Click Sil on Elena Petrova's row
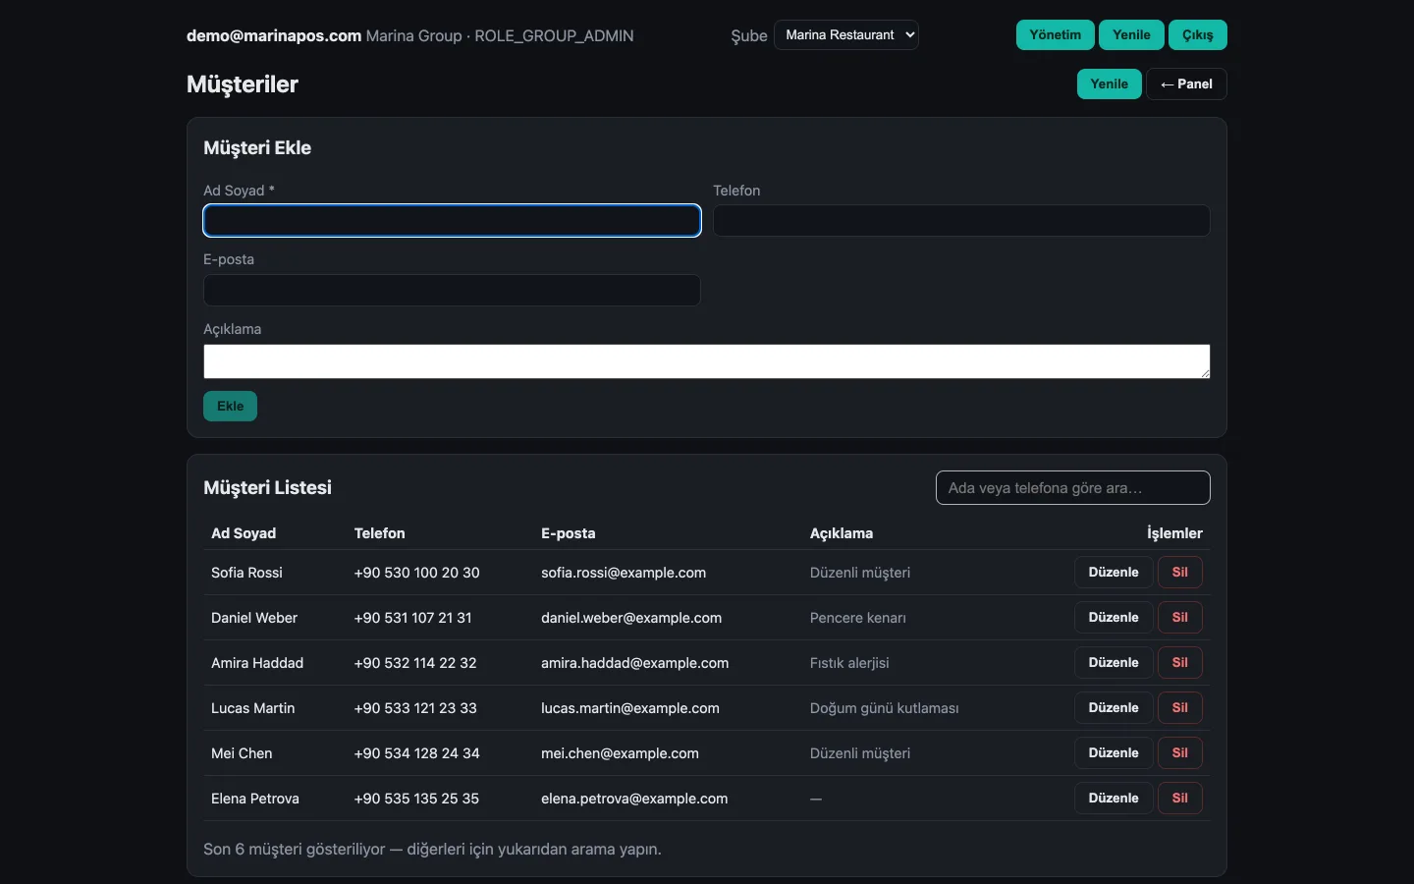1414x884 pixels. click(x=1180, y=799)
